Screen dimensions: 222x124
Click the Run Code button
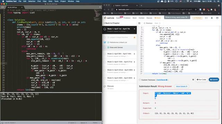point(201,80)
